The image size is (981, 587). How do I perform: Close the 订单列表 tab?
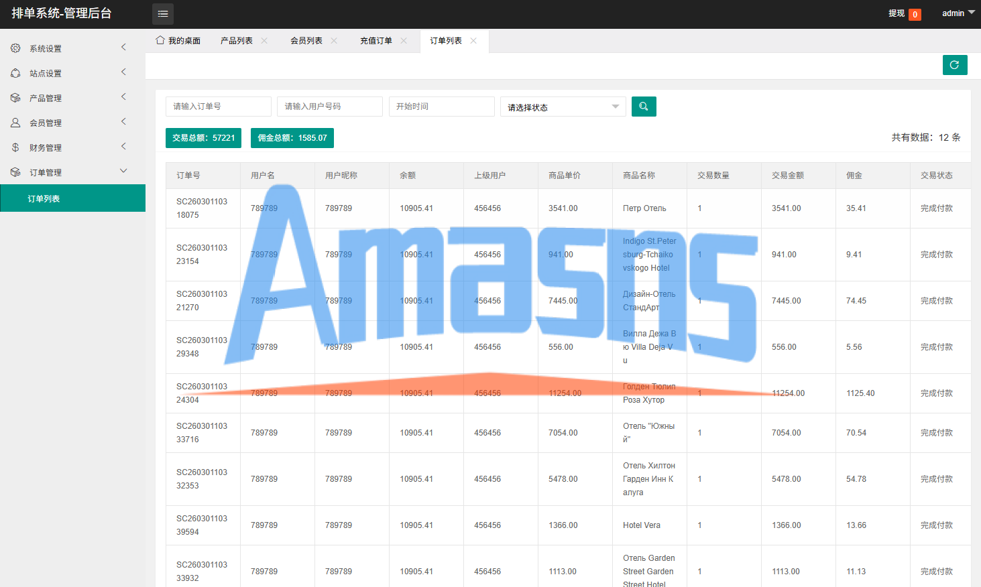pos(473,41)
